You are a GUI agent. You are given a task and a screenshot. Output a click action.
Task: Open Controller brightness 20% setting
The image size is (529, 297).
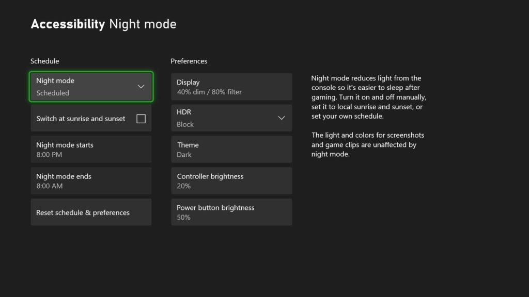tap(231, 181)
